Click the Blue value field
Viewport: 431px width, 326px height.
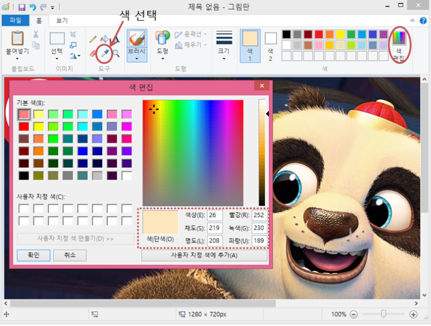point(259,241)
